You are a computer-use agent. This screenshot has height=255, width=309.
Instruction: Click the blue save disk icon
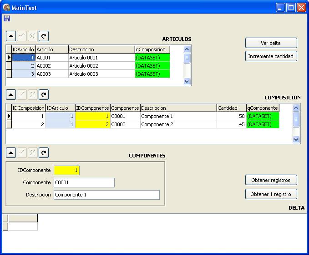(x=6, y=19)
